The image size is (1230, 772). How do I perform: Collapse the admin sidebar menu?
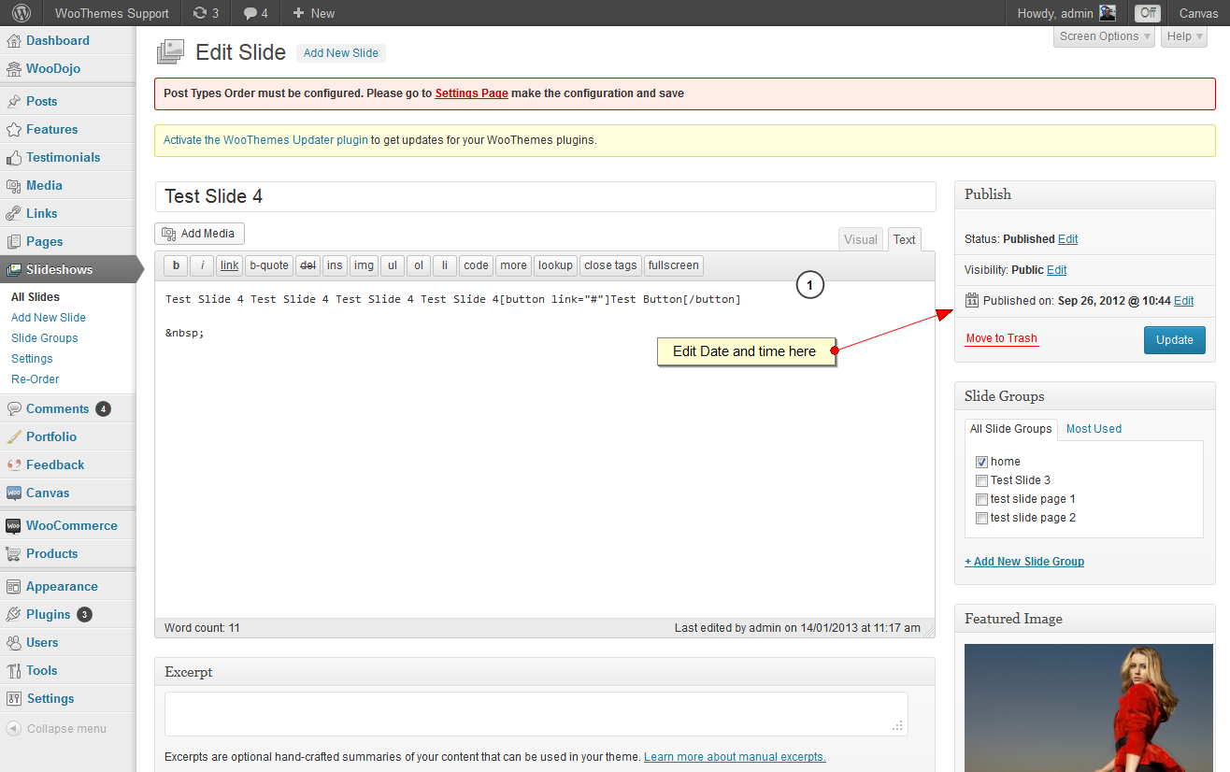[x=56, y=729]
